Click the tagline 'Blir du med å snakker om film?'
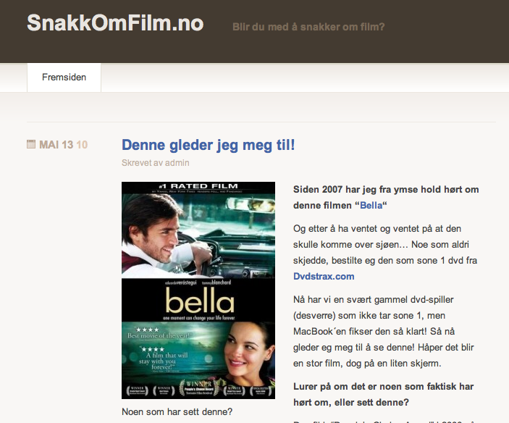This screenshot has width=509, height=423. [308, 27]
